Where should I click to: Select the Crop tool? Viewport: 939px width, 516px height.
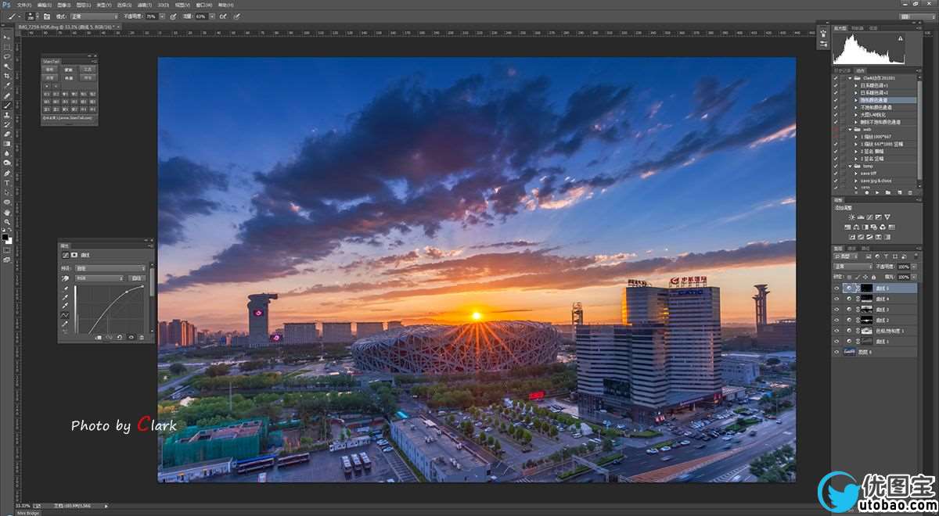[7, 76]
